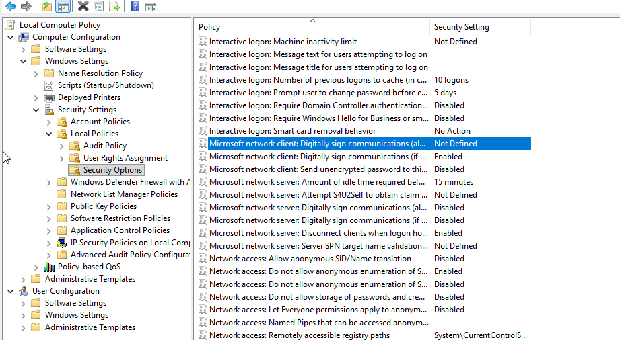This screenshot has width=620, height=340.
Task: Click icon beside Interactive logon: Smart card removal behavior
Action: 203,131
